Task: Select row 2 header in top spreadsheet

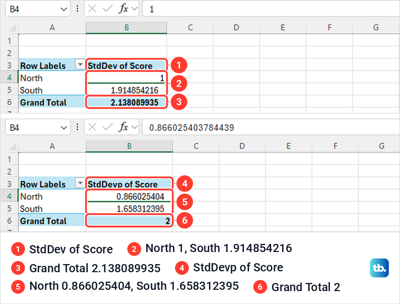Action: pyautogui.click(x=9, y=53)
